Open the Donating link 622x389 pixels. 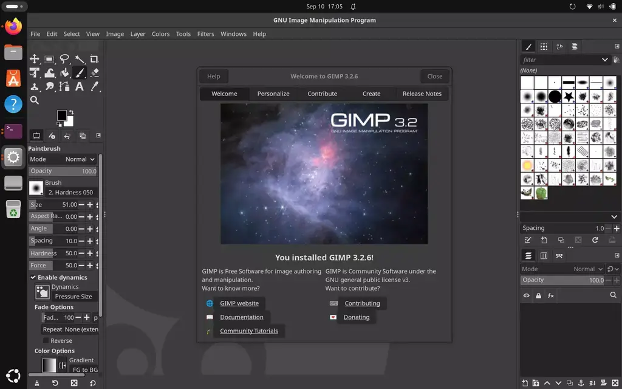356,317
